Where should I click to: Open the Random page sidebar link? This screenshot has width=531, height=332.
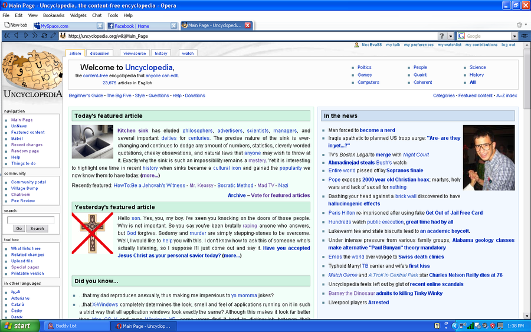click(25, 151)
